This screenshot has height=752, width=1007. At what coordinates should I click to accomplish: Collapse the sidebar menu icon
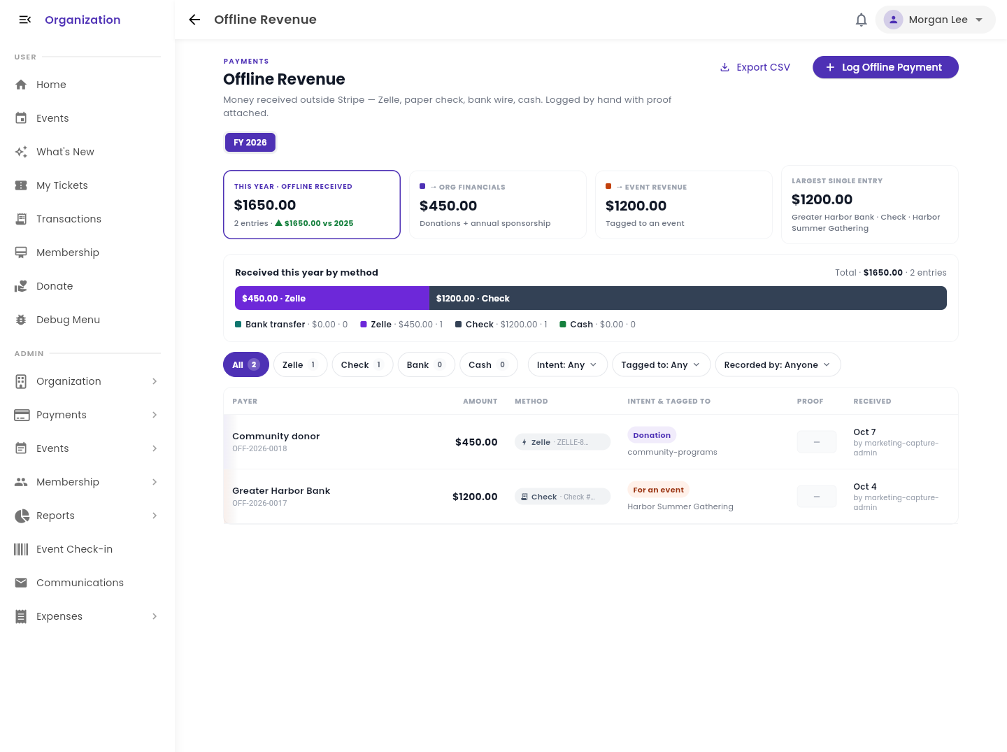(x=25, y=20)
